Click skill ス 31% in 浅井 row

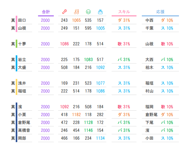coord(124,83)
